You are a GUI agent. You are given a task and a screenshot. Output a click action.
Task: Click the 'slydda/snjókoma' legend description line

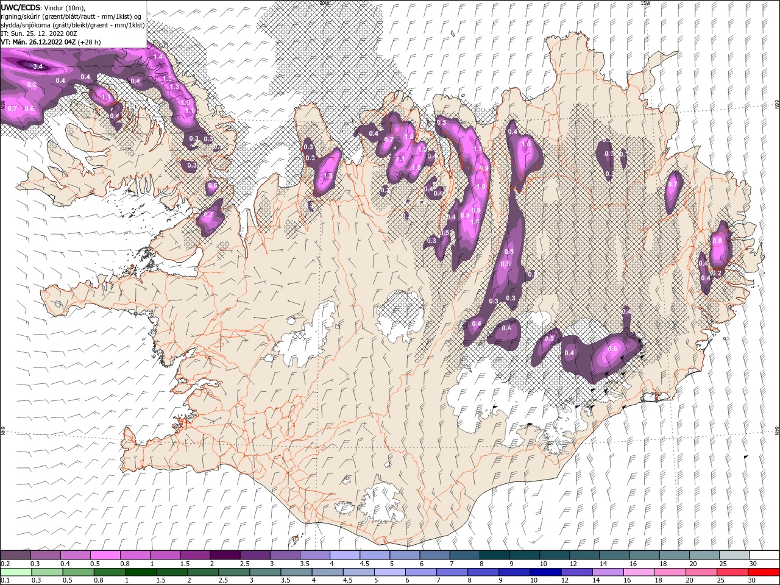tap(73, 25)
